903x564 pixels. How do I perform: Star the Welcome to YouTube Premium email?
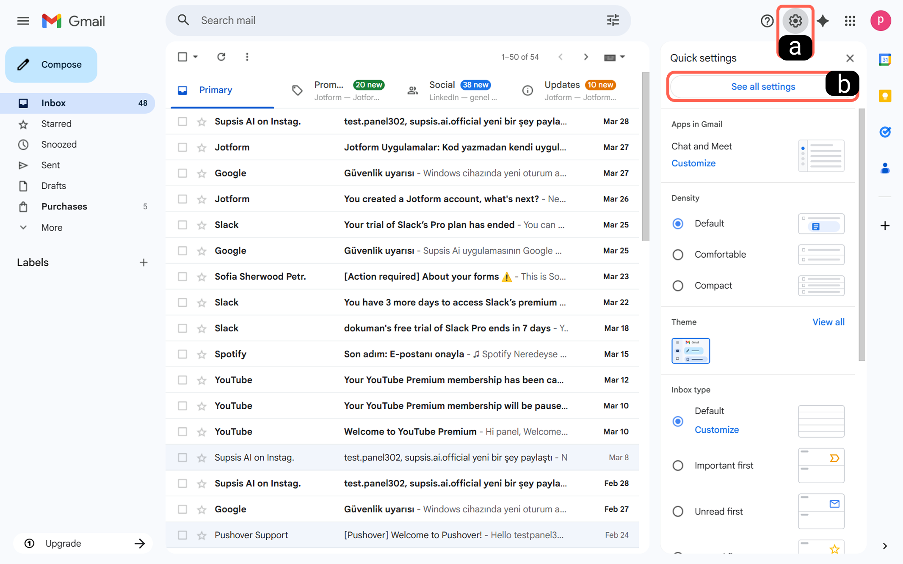click(202, 432)
